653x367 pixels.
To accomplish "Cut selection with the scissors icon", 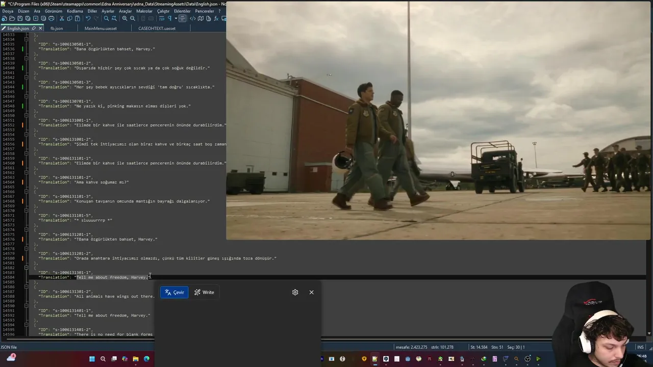I will click(x=62, y=18).
